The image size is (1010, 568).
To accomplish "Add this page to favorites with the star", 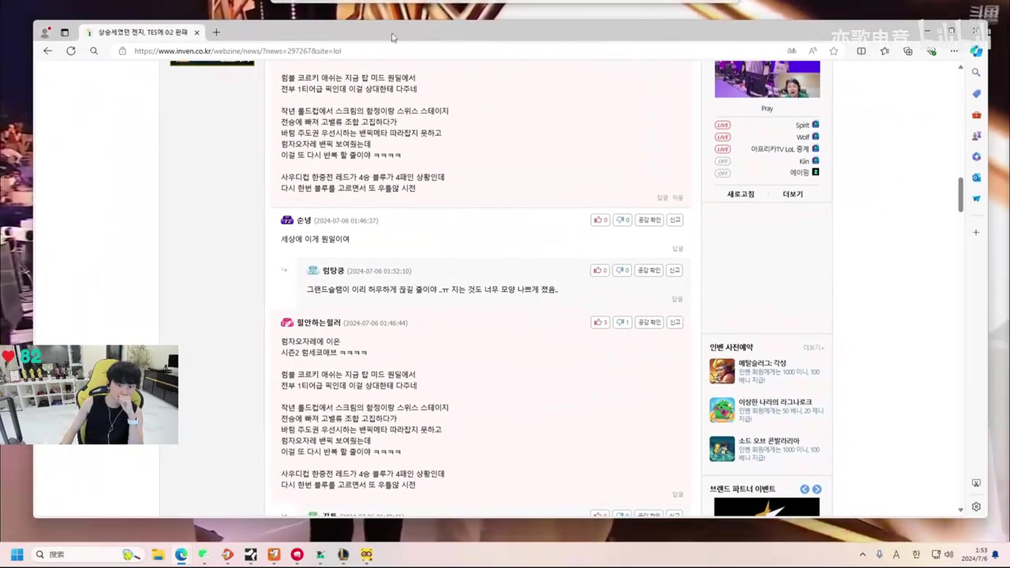I will click(833, 51).
